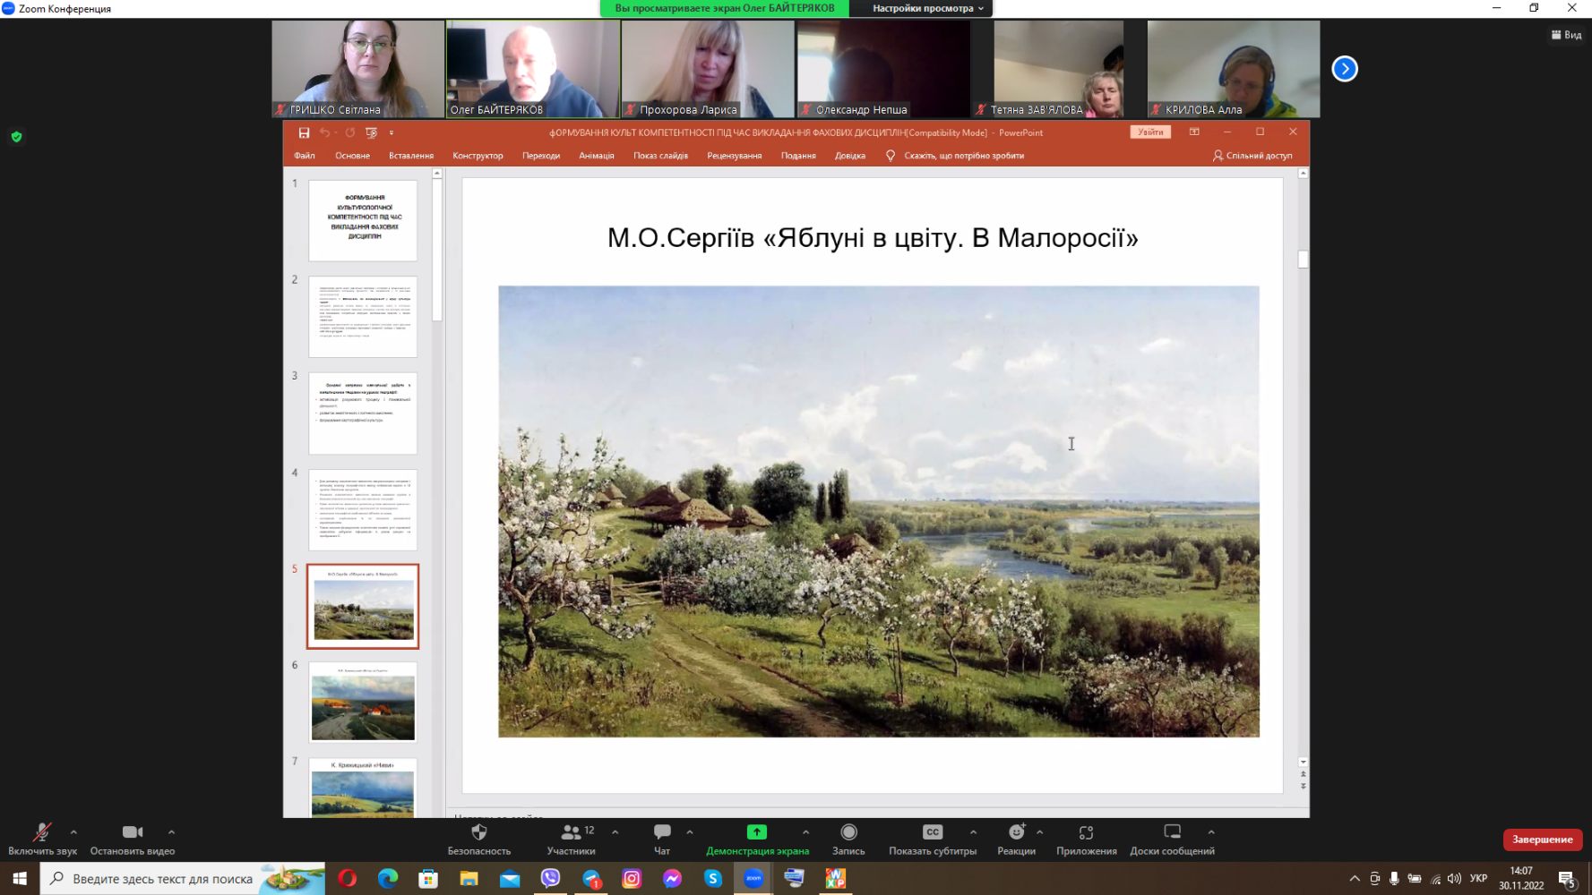Image resolution: width=1592 pixels, height=895 pixels.
Task: Expand audio options arrow next to microphone
Action: tap(73, 832)
